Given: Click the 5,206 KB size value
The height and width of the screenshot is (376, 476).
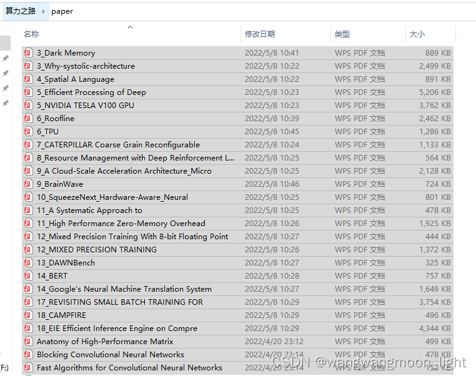Looking at the screenshot, I should click(x=435, y=92).
